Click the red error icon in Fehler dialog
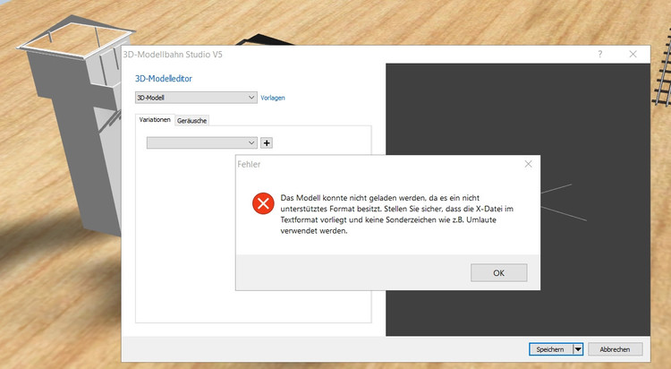The width and height of the screenshot is (671, 369). pyautogui.click(x=263, y=203)
